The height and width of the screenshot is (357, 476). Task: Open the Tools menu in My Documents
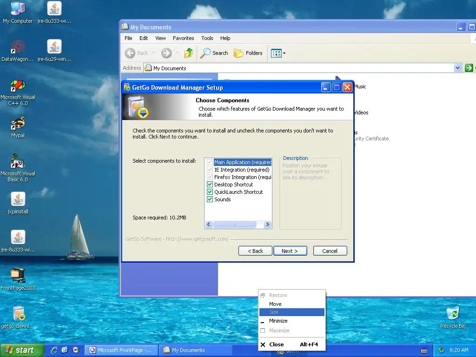click(207, 38)
